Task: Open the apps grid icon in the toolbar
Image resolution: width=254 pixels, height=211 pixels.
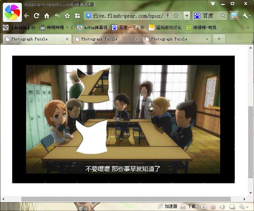Action: coord(77,16)
